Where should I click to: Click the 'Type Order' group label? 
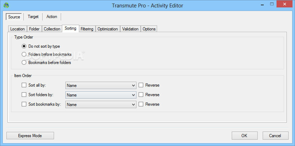(24, 37)
